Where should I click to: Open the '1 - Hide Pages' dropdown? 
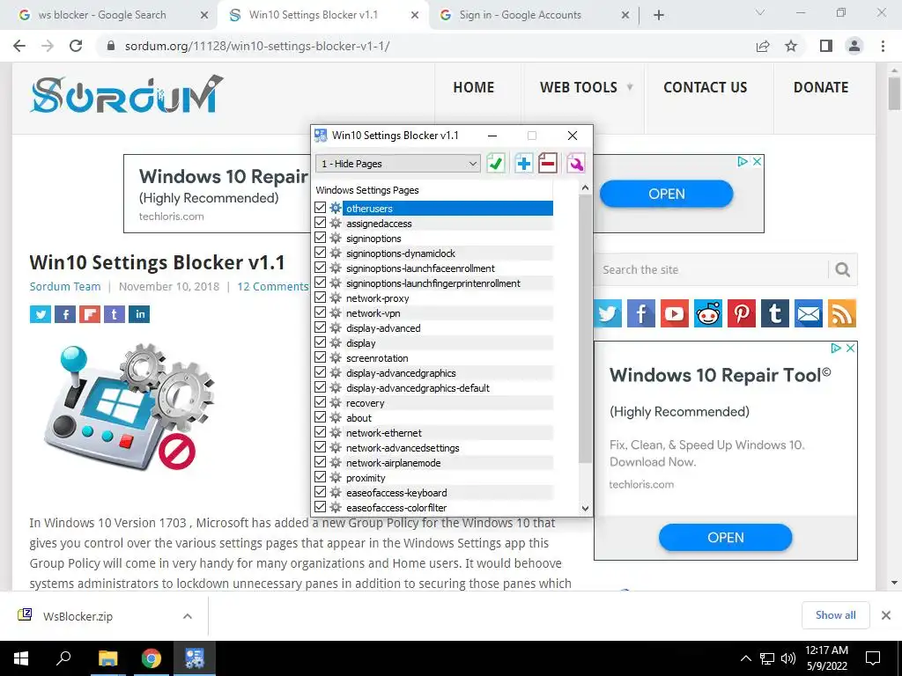click(x=398, y=164)
